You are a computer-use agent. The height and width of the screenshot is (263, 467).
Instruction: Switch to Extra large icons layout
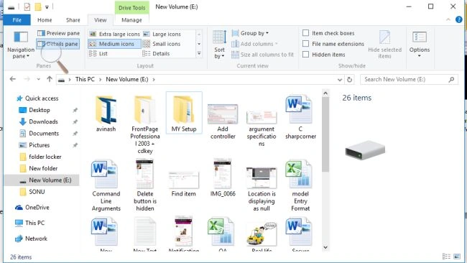pos(115,34)
